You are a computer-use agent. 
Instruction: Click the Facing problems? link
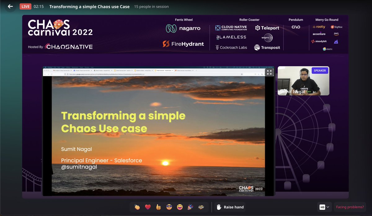(x=350, y=207)
